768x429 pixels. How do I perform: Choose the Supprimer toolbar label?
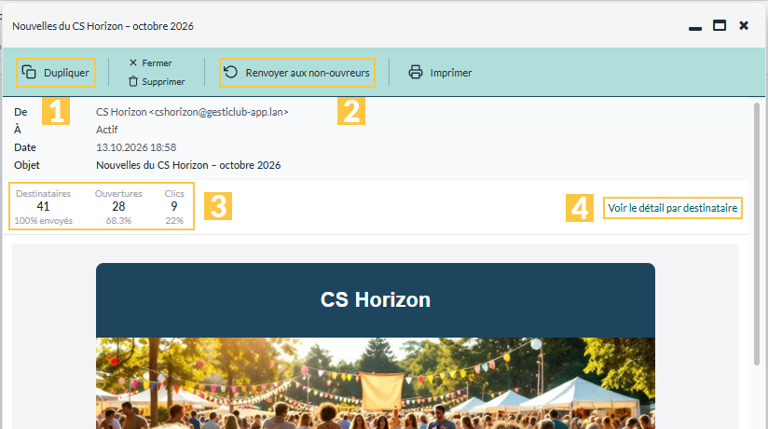(x=163, y=81)
